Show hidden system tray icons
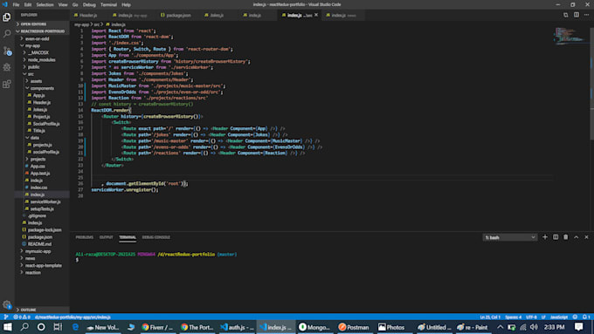The height and width of the screenshot is (334, 594). (500, 327)
